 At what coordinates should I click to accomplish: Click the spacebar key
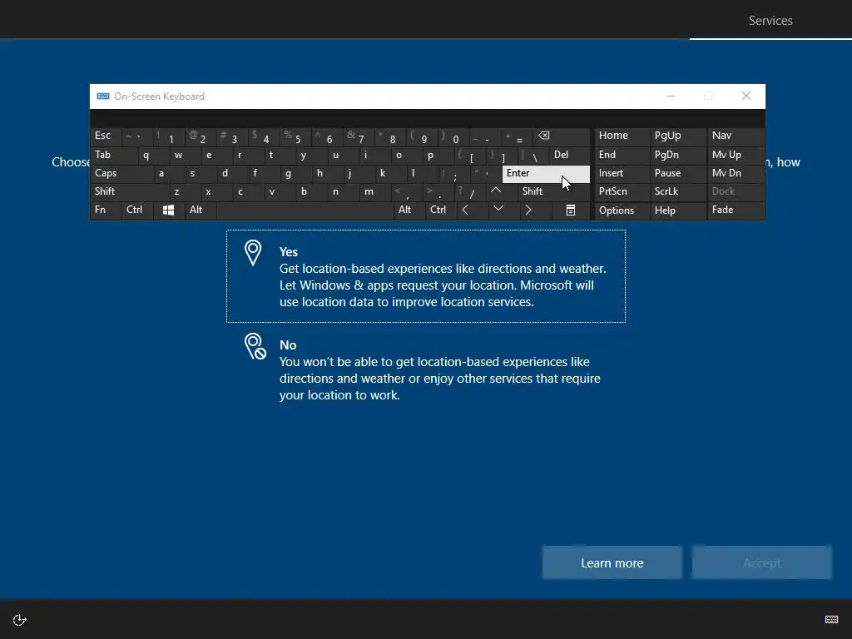pos(305,211)
